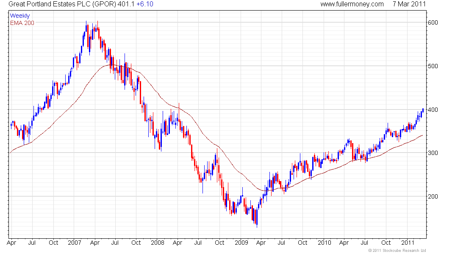Click the Weekly label
The image size is (466, 254).
20,16
